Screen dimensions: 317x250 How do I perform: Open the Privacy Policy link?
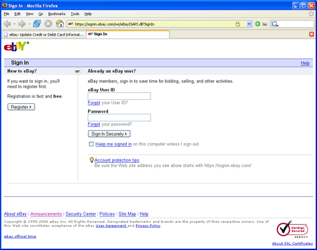coord(148,226)
